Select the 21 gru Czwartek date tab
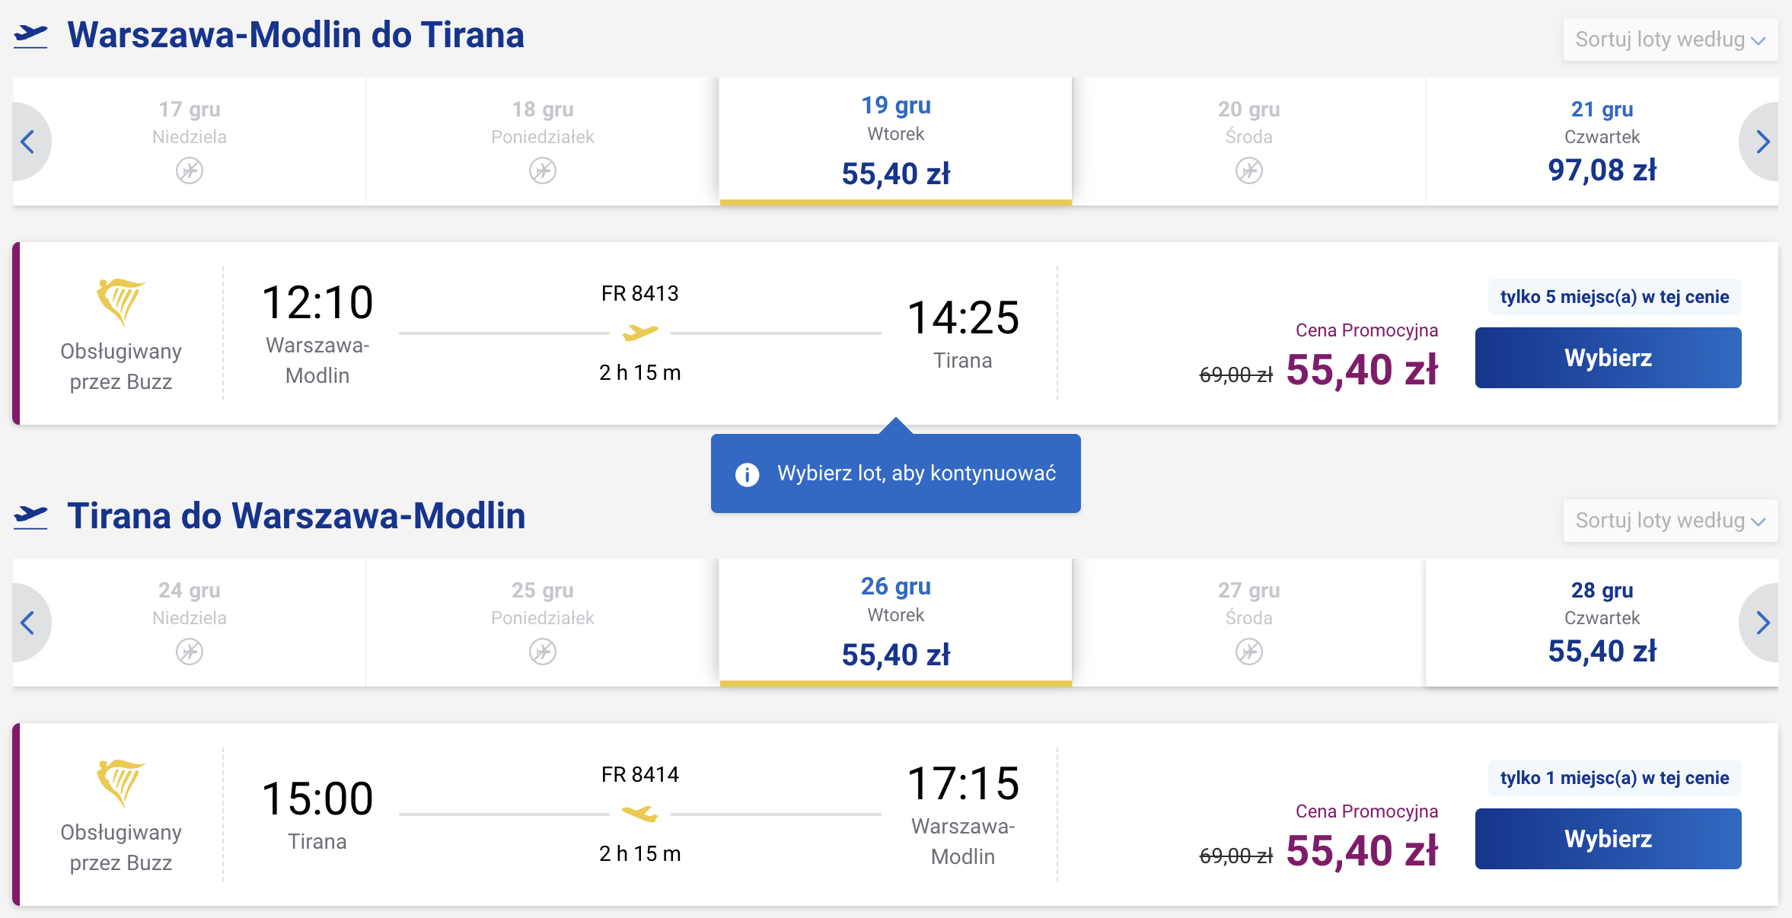This screenshot has width=1792, height=918. pyautogui.click(x=1602, y=142)
